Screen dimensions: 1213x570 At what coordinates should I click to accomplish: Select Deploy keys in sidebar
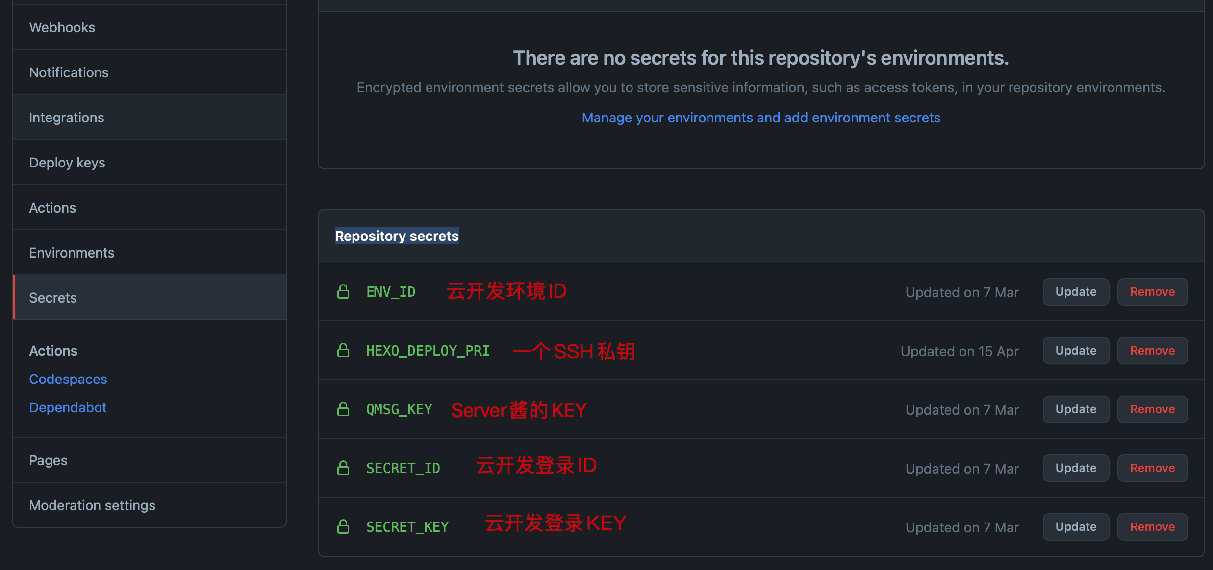pos(67,163)
